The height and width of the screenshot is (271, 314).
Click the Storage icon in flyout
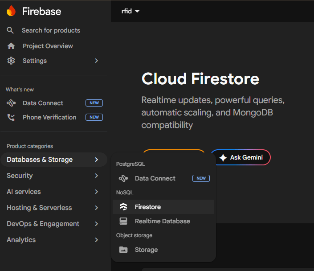pyautogui.click(x=123, y=250)
